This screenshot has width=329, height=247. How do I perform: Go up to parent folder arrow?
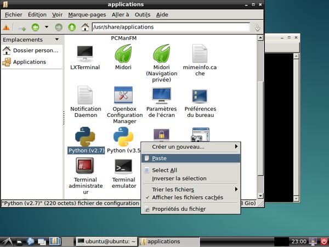click(x=72, y=27)
